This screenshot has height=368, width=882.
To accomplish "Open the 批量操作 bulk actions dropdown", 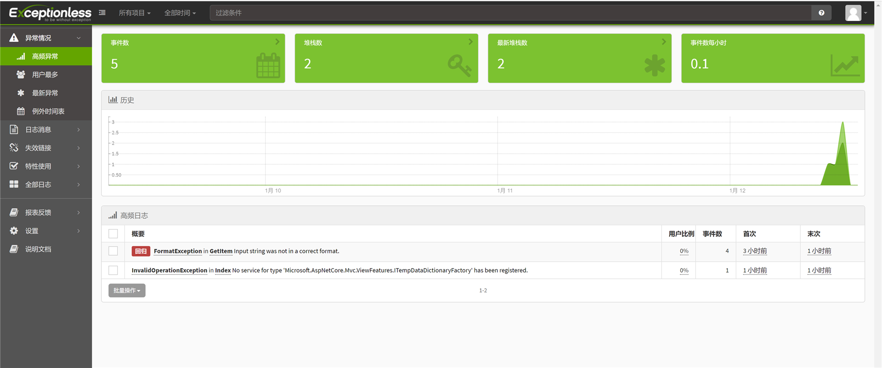I will (x=127, y=291).
